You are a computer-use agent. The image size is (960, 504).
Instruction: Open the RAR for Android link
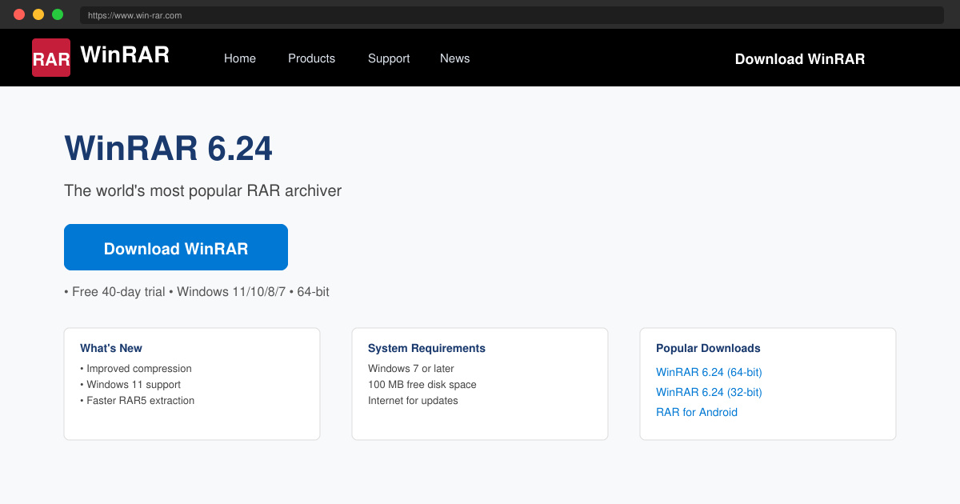[x=697, y=412]
